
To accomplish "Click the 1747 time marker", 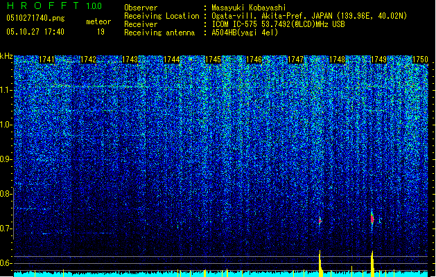I will coord(295,60).
